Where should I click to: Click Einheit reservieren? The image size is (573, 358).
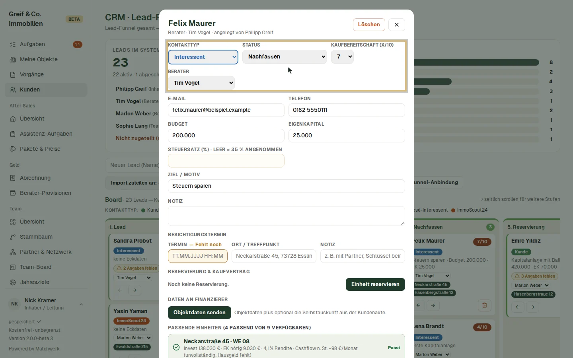point(375,284)
